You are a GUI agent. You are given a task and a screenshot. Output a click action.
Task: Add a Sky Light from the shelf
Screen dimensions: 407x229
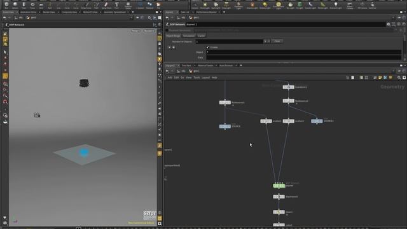point(291,5)
